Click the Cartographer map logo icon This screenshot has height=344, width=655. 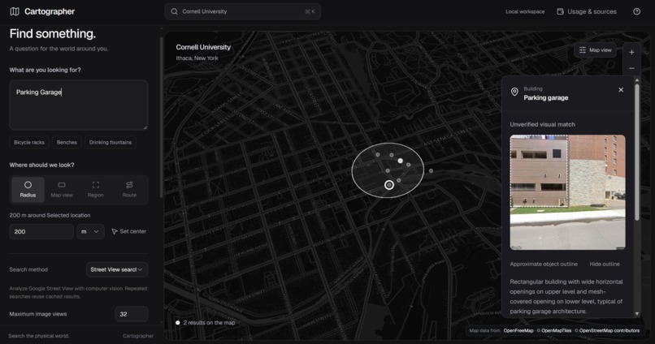(15, 11)
